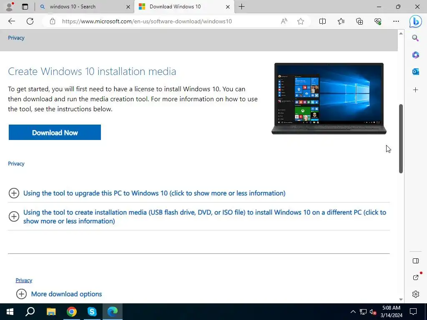Toggle sidebar layout icon
427x320 pixels.
(x=416, y=261)
